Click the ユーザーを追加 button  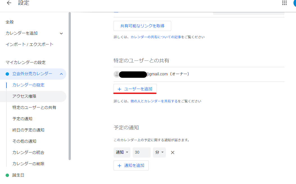coord(135,89)
